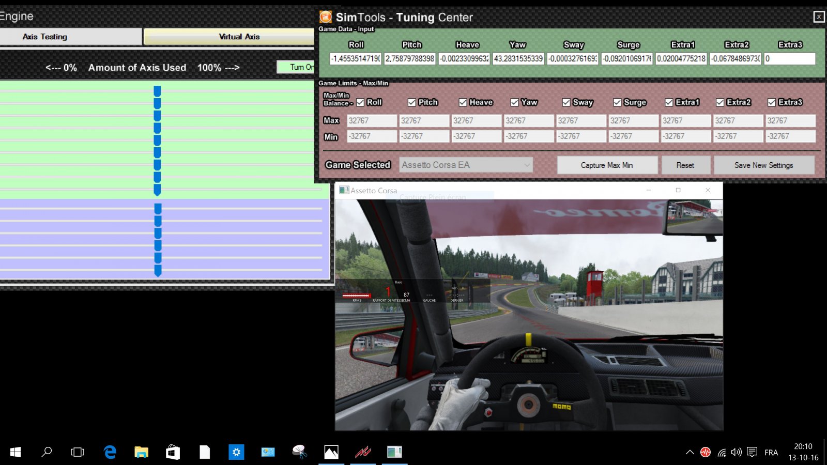
Task: Toggle the Sway checkbox
Action: [x=566, y=102]
